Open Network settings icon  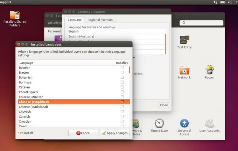(x=184, y=72)
